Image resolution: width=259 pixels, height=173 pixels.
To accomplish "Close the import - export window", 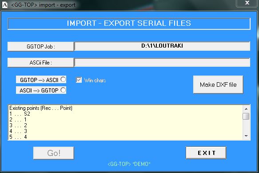I will [247, 3].
